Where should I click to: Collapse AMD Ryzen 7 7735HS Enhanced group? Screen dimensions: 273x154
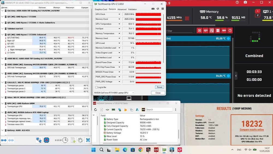click(x=2, y=34)
